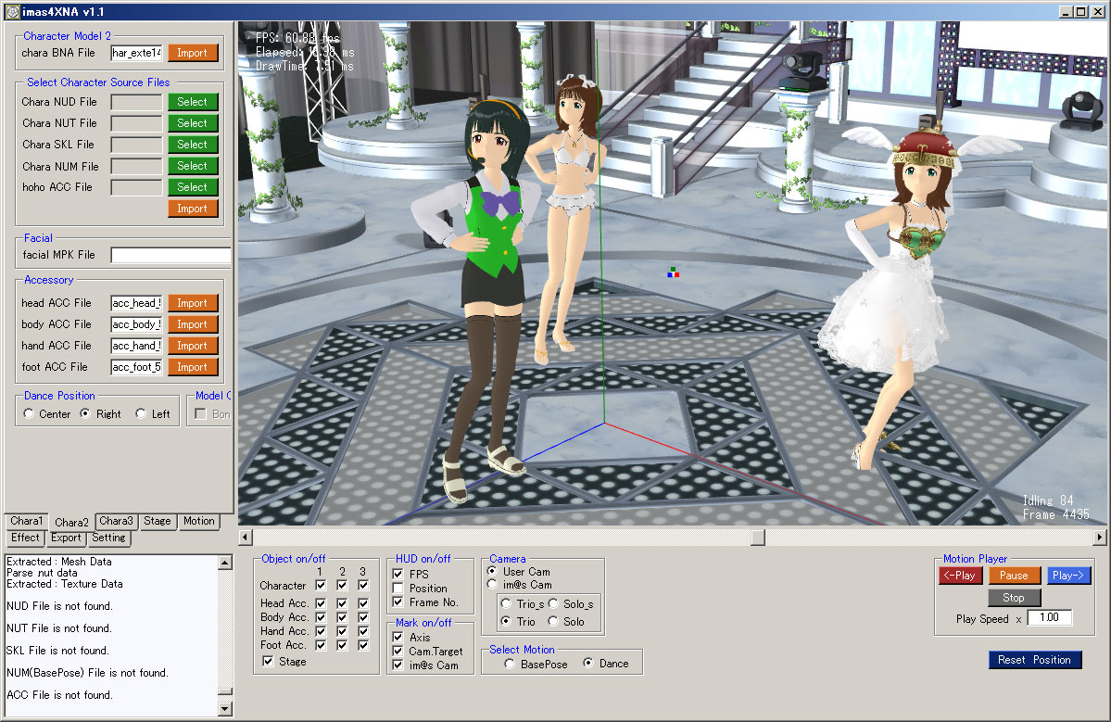
Task: Enable the Position HUD checkbox
Action: tap(398, 589)
